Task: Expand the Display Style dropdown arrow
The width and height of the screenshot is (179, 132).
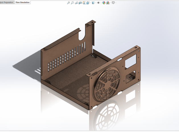Action: [95, 3]
